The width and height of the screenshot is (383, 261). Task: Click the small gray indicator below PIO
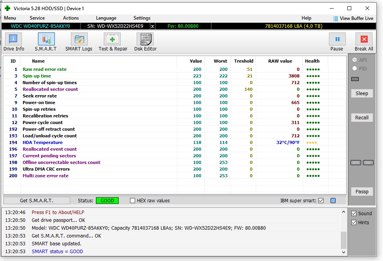pos(355,79)
